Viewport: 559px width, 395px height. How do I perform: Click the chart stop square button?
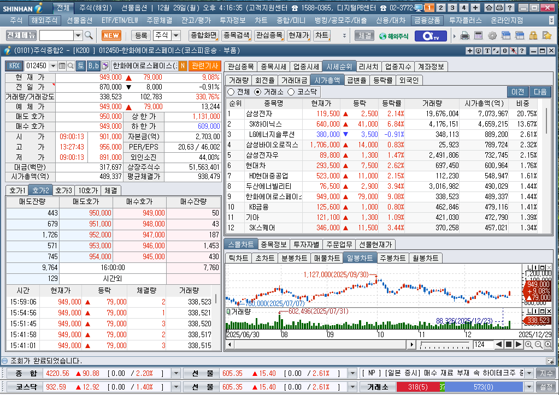[x=509, y=344]
